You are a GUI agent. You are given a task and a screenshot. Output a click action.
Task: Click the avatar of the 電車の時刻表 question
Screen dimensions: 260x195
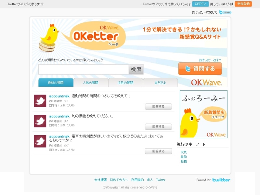[40, 141]
